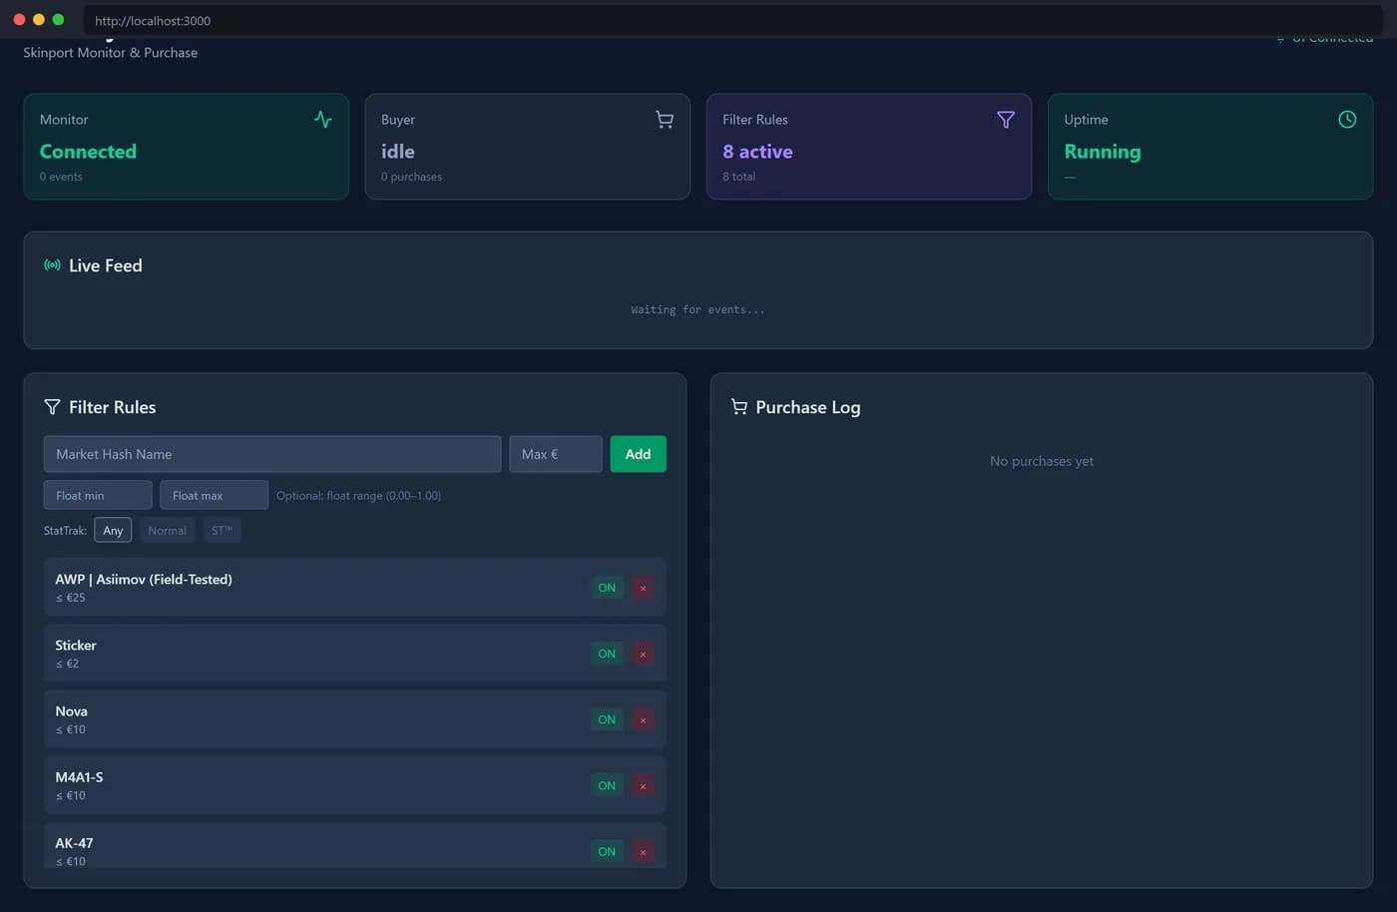The width and height of the screenshot is (1397, 912).
Task: Focus the Market Hash Name field
Action: pos(272,454)
